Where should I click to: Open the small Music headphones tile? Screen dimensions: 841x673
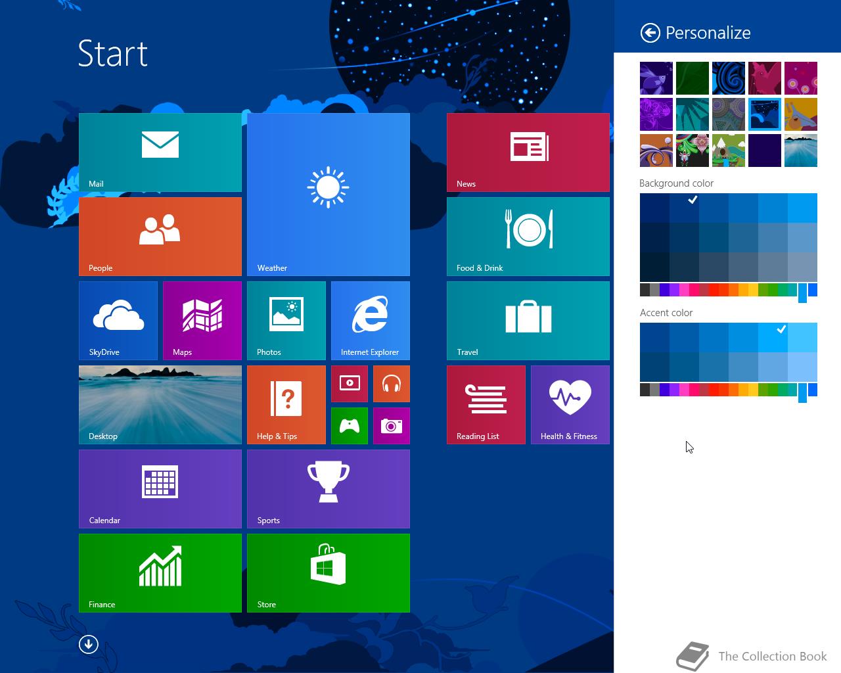(392, 384)
